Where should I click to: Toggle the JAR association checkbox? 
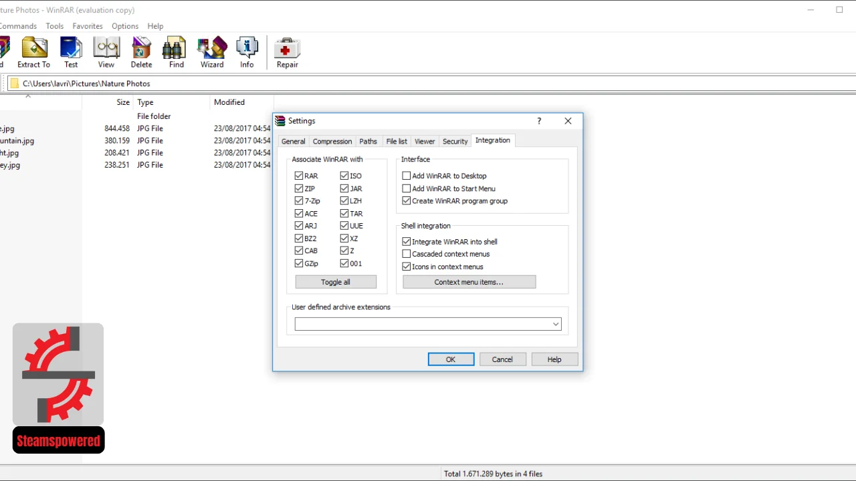pyautogui.click(x=344, y=188)
